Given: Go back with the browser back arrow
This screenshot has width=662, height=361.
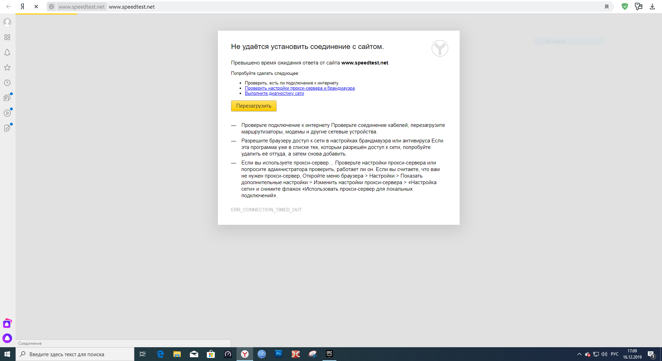Looking at the screenshot, I should point(9,7).
